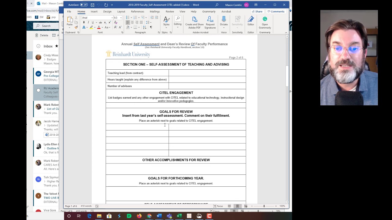Image resolution: width=392 pixels, height=220 pixels.
Task: Adjust the zoom slider in Word status bar
Action: click(264, 206)
